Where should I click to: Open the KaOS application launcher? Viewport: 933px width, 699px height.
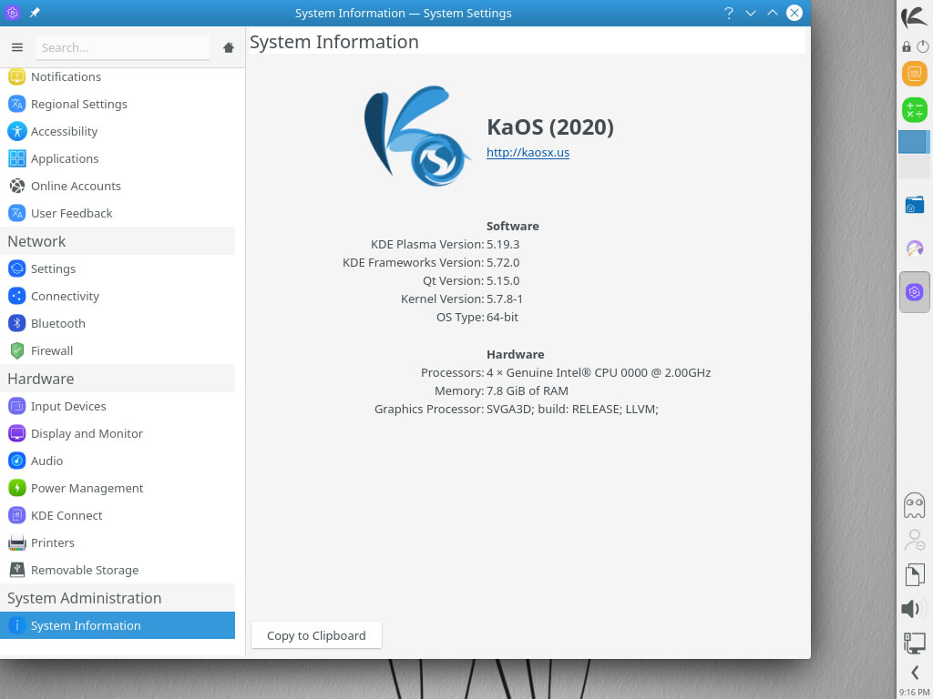point(914,17)
